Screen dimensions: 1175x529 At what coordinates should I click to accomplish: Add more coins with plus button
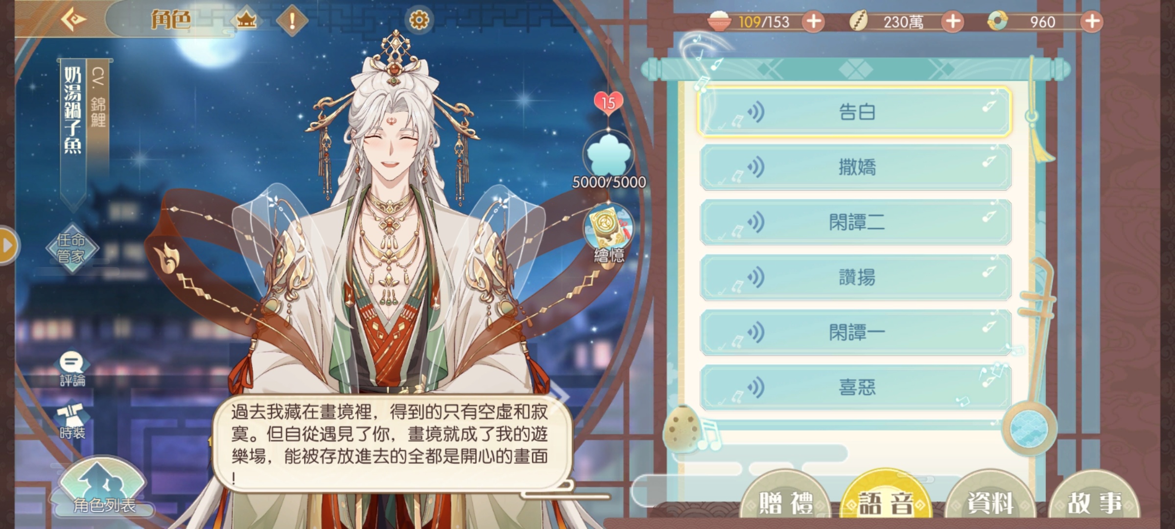click(x=953, y=22)
